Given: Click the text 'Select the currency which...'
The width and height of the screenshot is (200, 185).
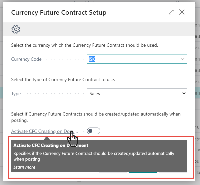Looking at the screenshot, I should pyautogui.click(x=84, y=45).
